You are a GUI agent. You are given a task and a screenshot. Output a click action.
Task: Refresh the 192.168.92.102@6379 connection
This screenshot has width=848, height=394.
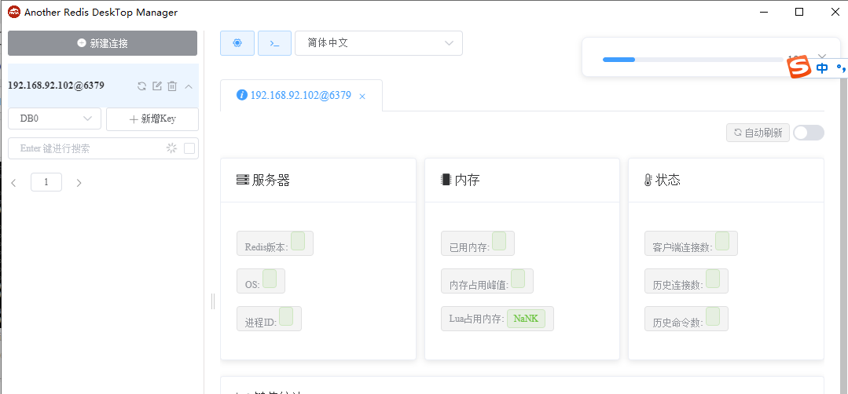141,86
